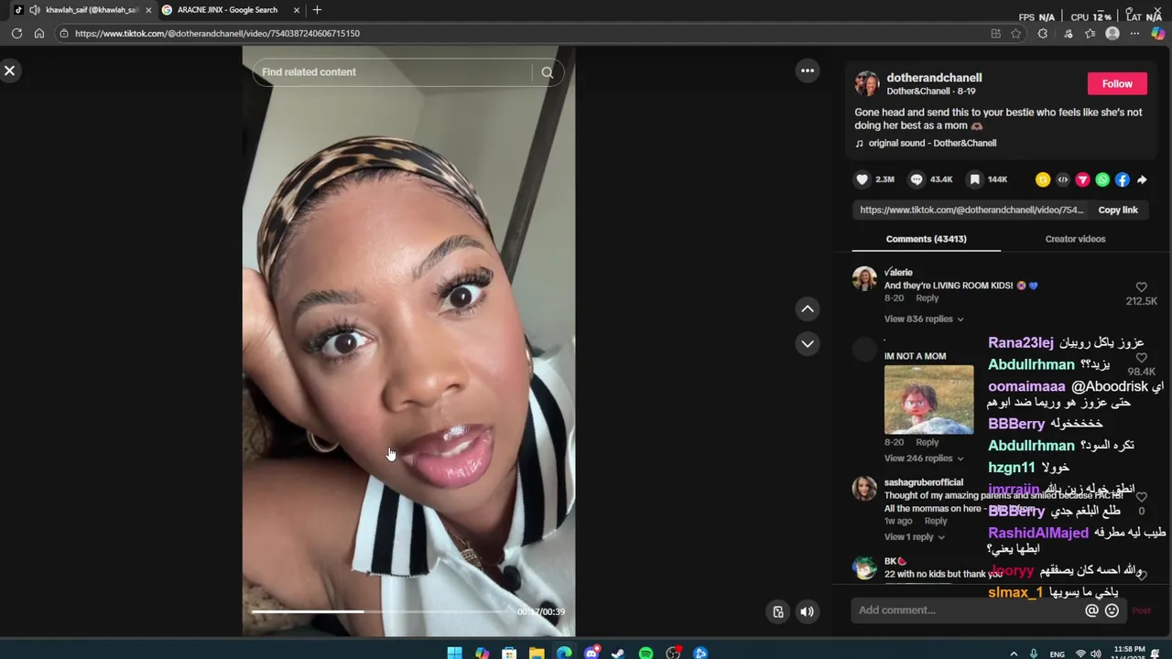This screenshot has height=659, width=1172.
Task: Open the image in IM NOT A MOM comment
Action: [x=928, y=399]
